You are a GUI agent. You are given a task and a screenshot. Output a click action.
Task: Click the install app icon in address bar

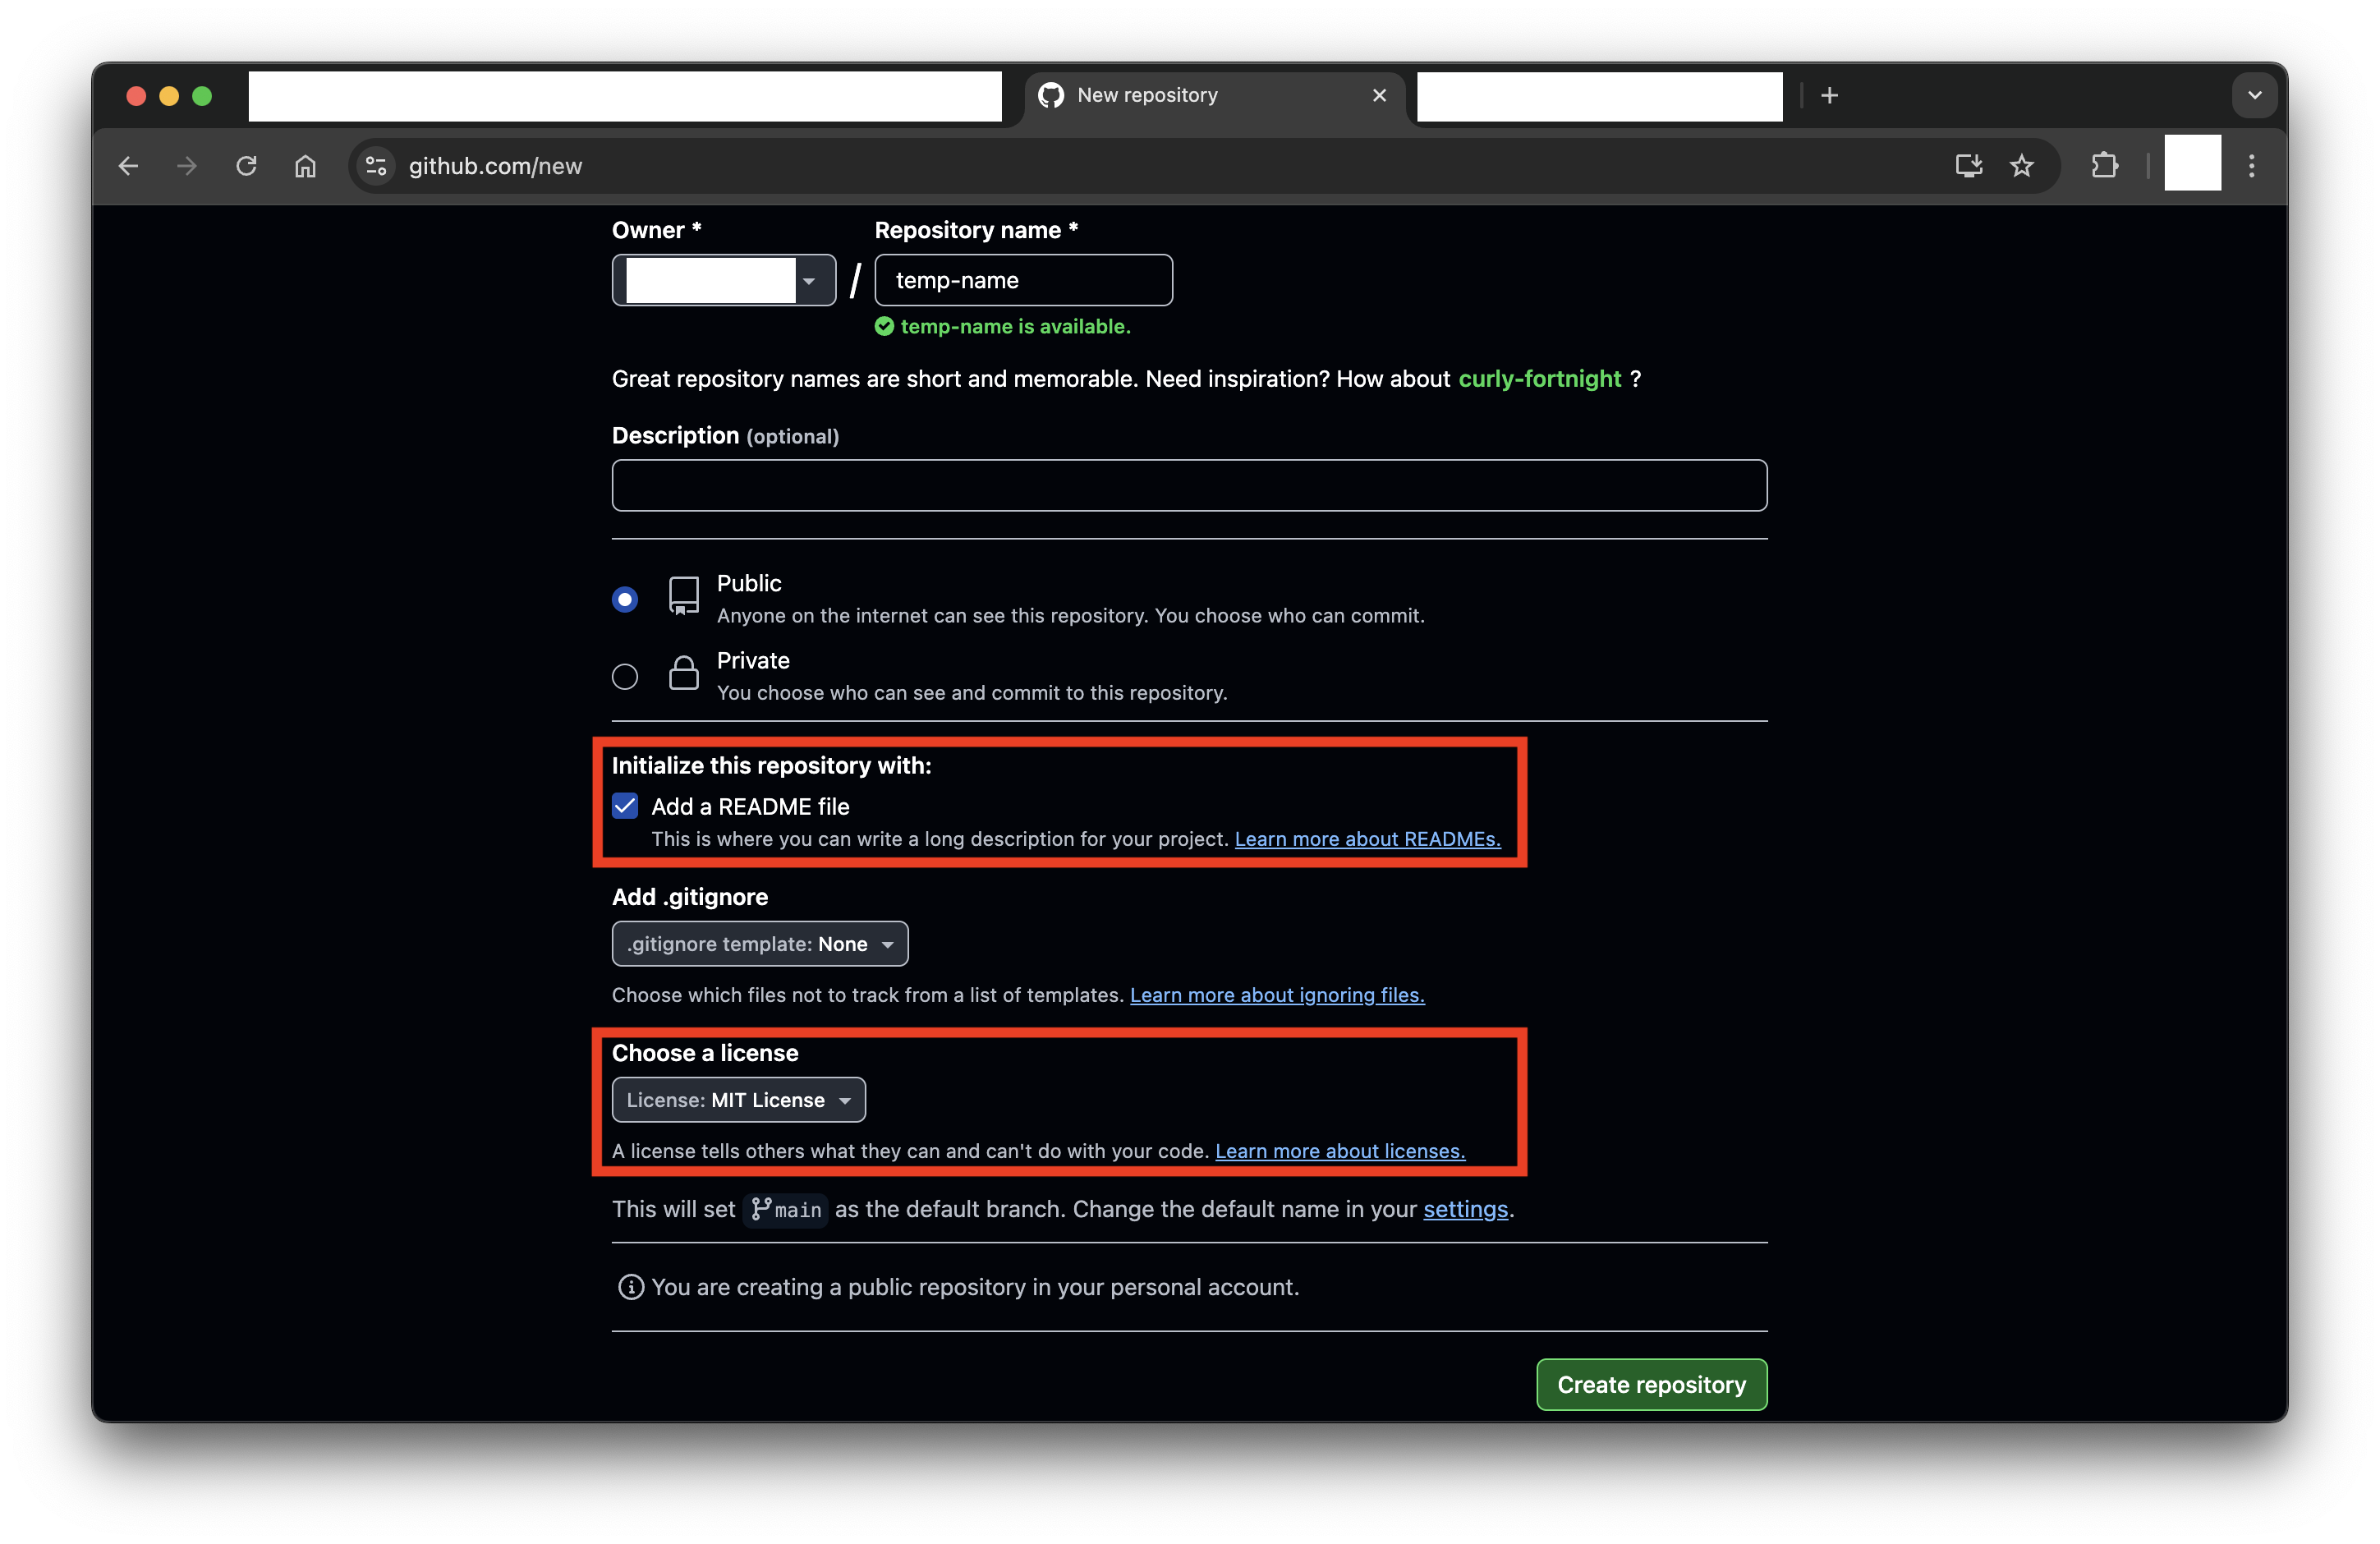pos(1968,166)
